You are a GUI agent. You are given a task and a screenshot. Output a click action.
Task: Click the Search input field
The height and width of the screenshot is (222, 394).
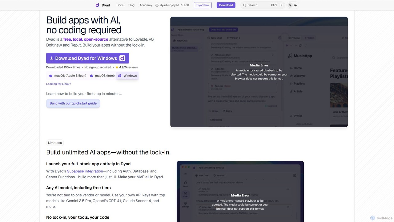(x=263, y=5)
